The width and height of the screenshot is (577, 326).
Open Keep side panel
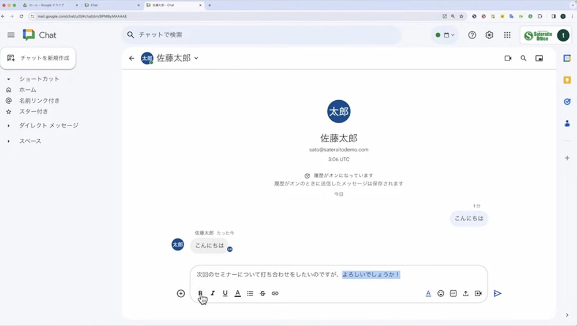(567, 80)
